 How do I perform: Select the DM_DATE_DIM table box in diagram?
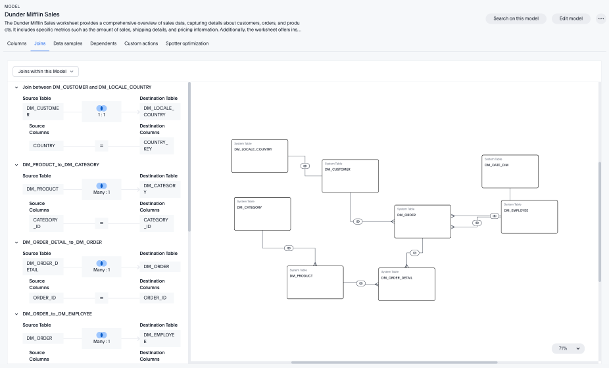pyautogui.click(x=510, y=172)
